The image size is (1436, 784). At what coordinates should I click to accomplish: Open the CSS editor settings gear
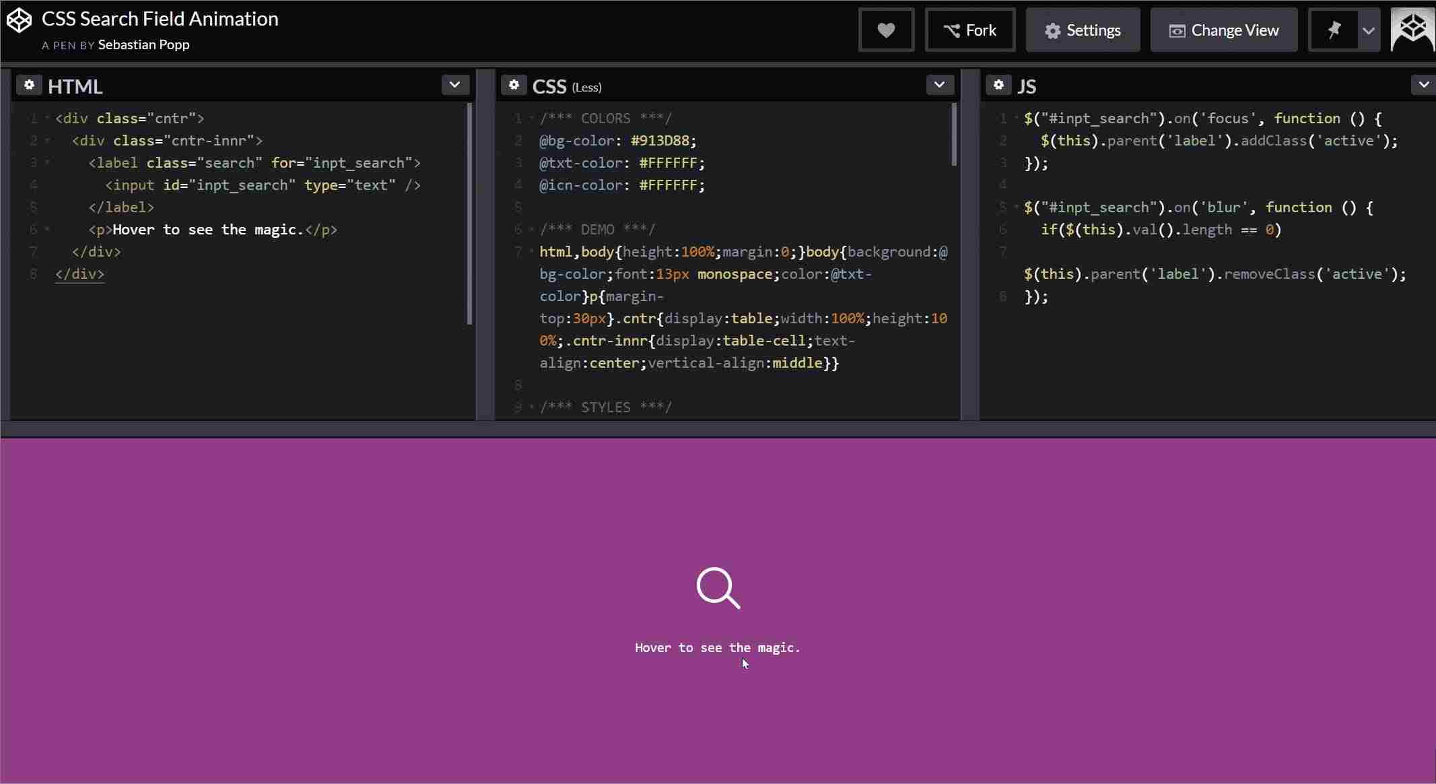(514, 85)
